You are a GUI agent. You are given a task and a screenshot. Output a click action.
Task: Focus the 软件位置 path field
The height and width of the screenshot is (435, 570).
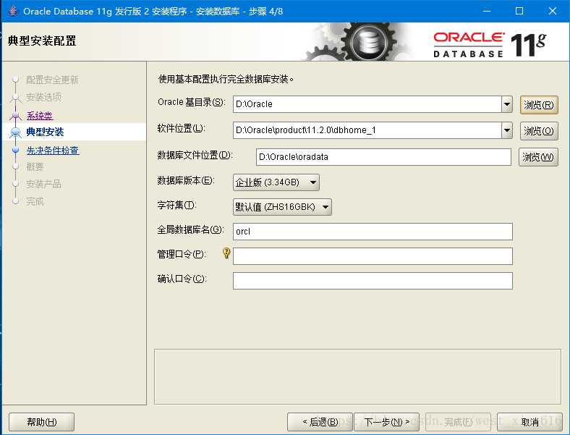click(367, 130)
